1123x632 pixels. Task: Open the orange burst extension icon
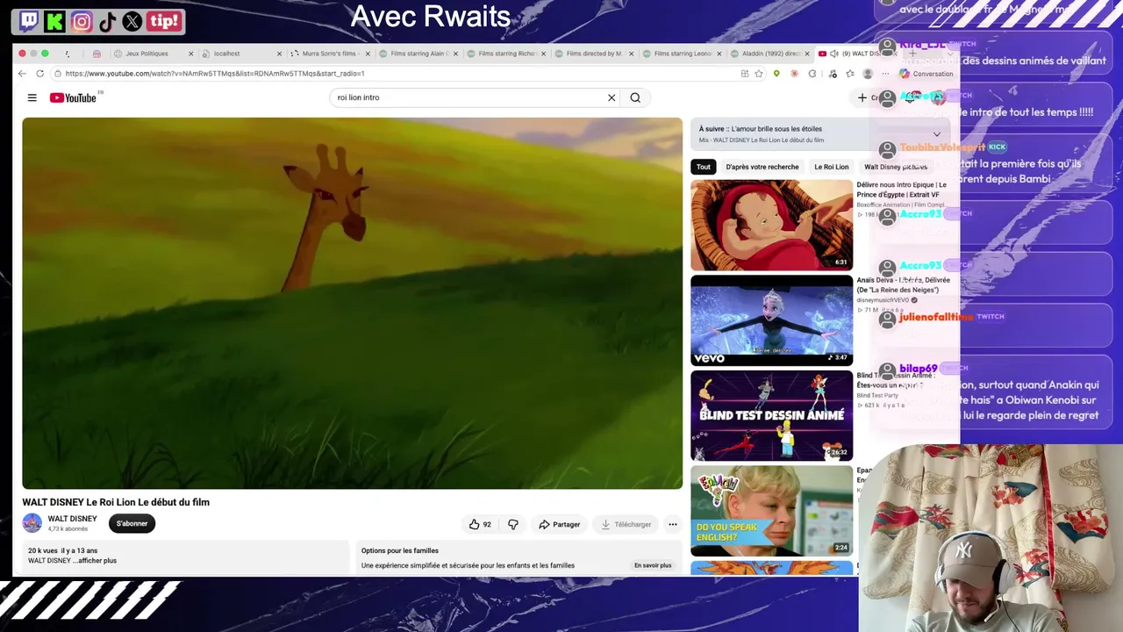point(794,74)
